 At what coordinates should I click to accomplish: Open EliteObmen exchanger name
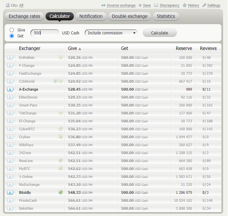[28, 97]
